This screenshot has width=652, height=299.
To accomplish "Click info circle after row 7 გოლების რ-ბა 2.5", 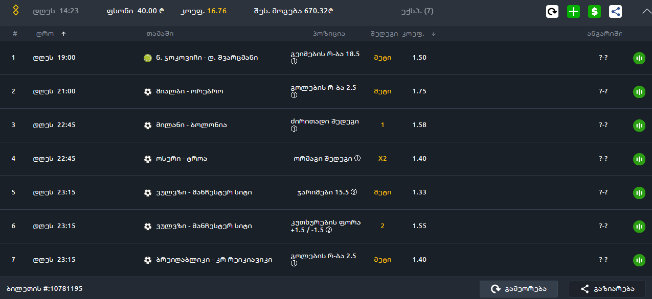I will [x=294, y=264].
